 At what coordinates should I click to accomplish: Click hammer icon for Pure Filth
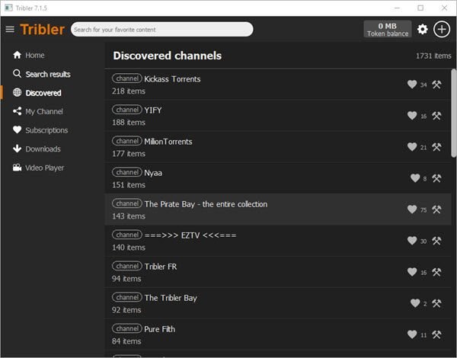click(436, 334)
